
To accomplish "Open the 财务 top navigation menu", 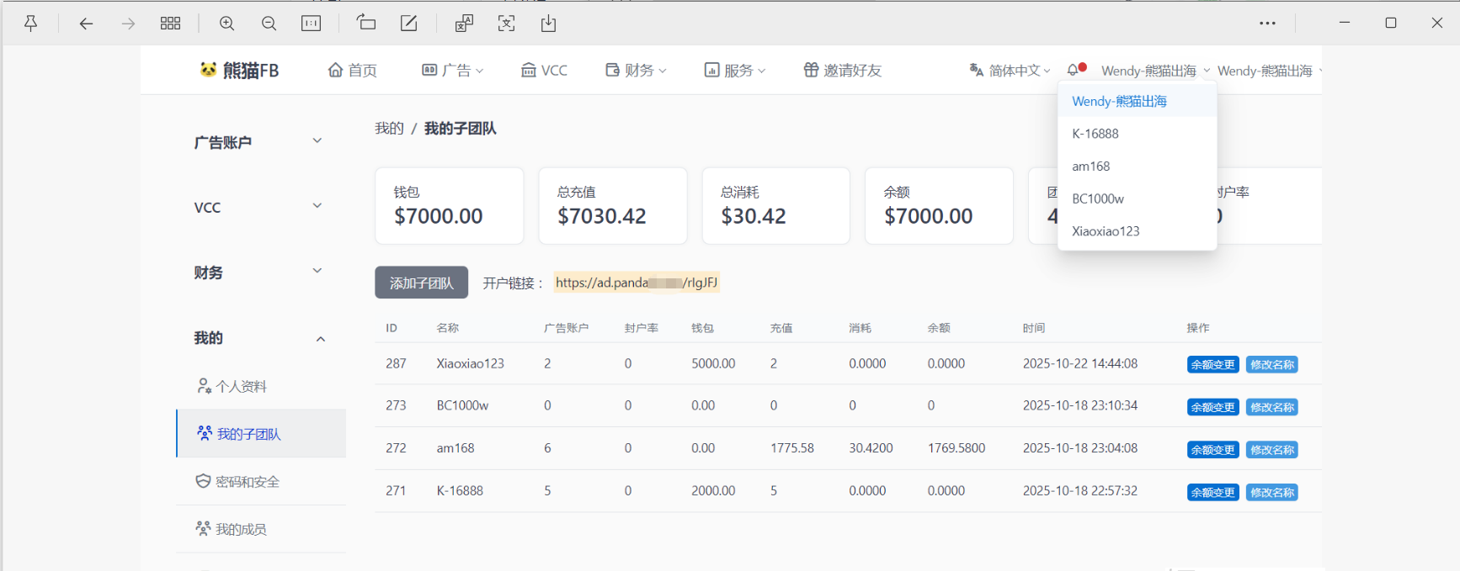I will (637, 71).
